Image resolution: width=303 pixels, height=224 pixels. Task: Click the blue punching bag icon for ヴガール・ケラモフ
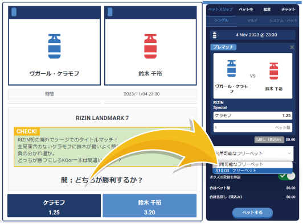[x=54, y=46]
